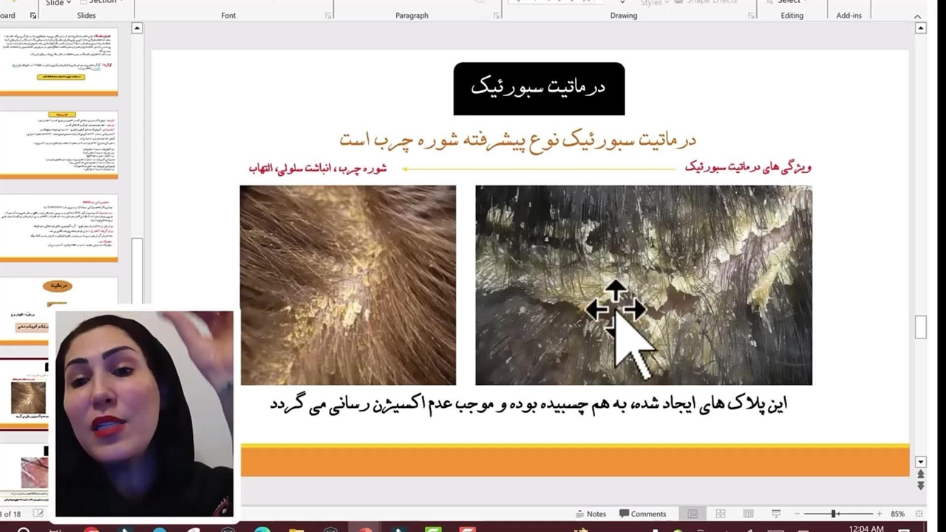Go to next slide using double-arrow button

[x=920, y=485]
